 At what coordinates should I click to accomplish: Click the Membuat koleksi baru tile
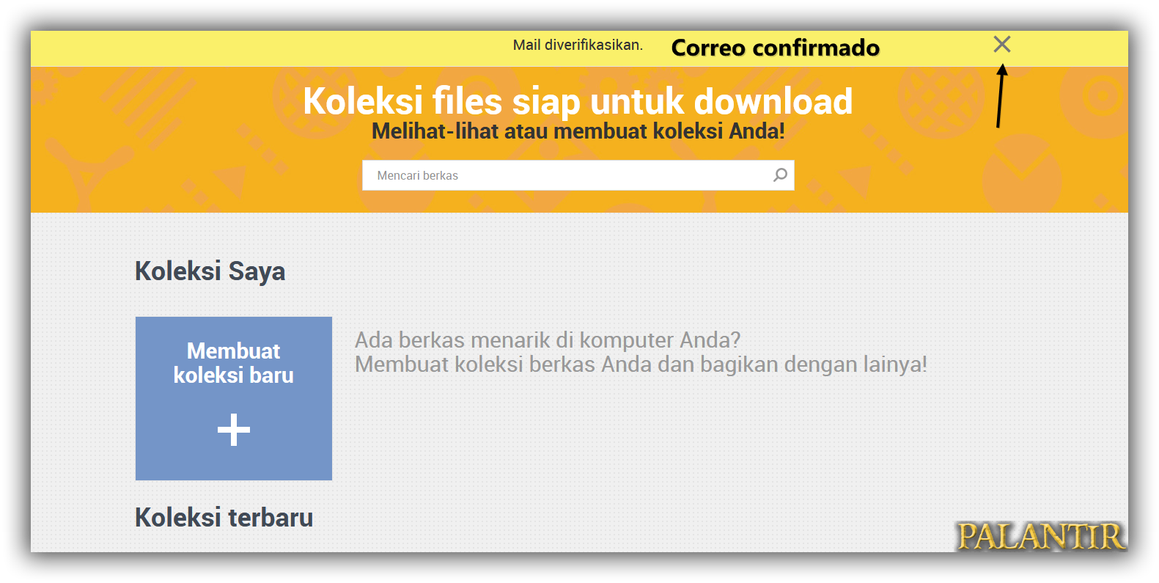[234, 398]
